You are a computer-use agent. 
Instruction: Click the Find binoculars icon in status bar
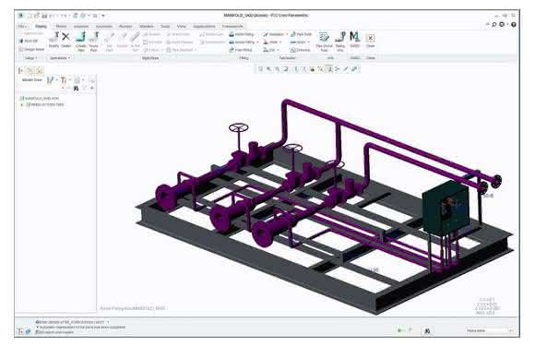point(427,330)
